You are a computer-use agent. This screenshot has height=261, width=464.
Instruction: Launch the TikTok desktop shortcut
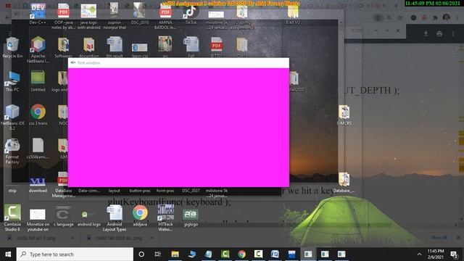(x=191, y=14)
